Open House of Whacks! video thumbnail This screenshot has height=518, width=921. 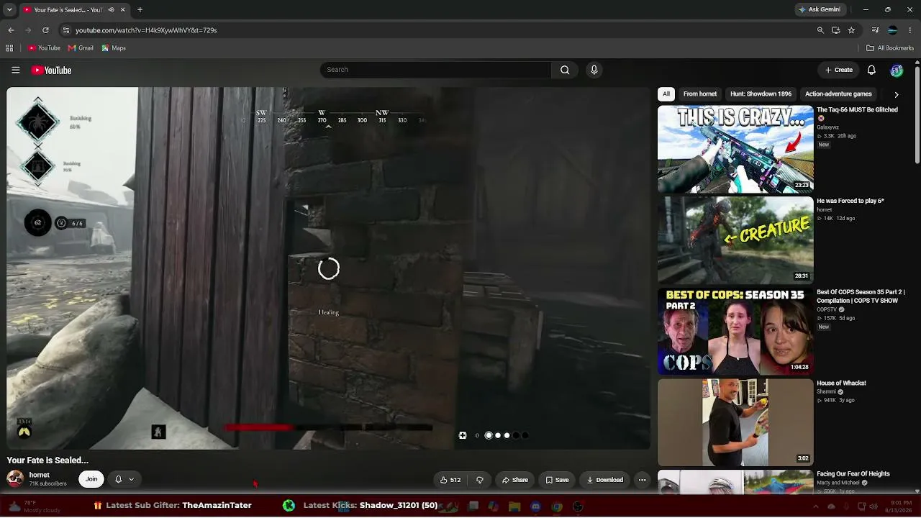tap(735, 422)
